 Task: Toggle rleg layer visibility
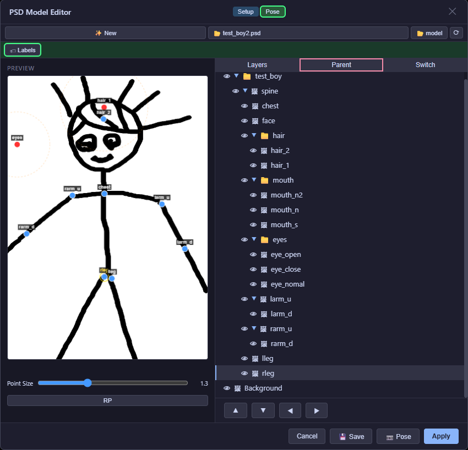tap(244, 374)
